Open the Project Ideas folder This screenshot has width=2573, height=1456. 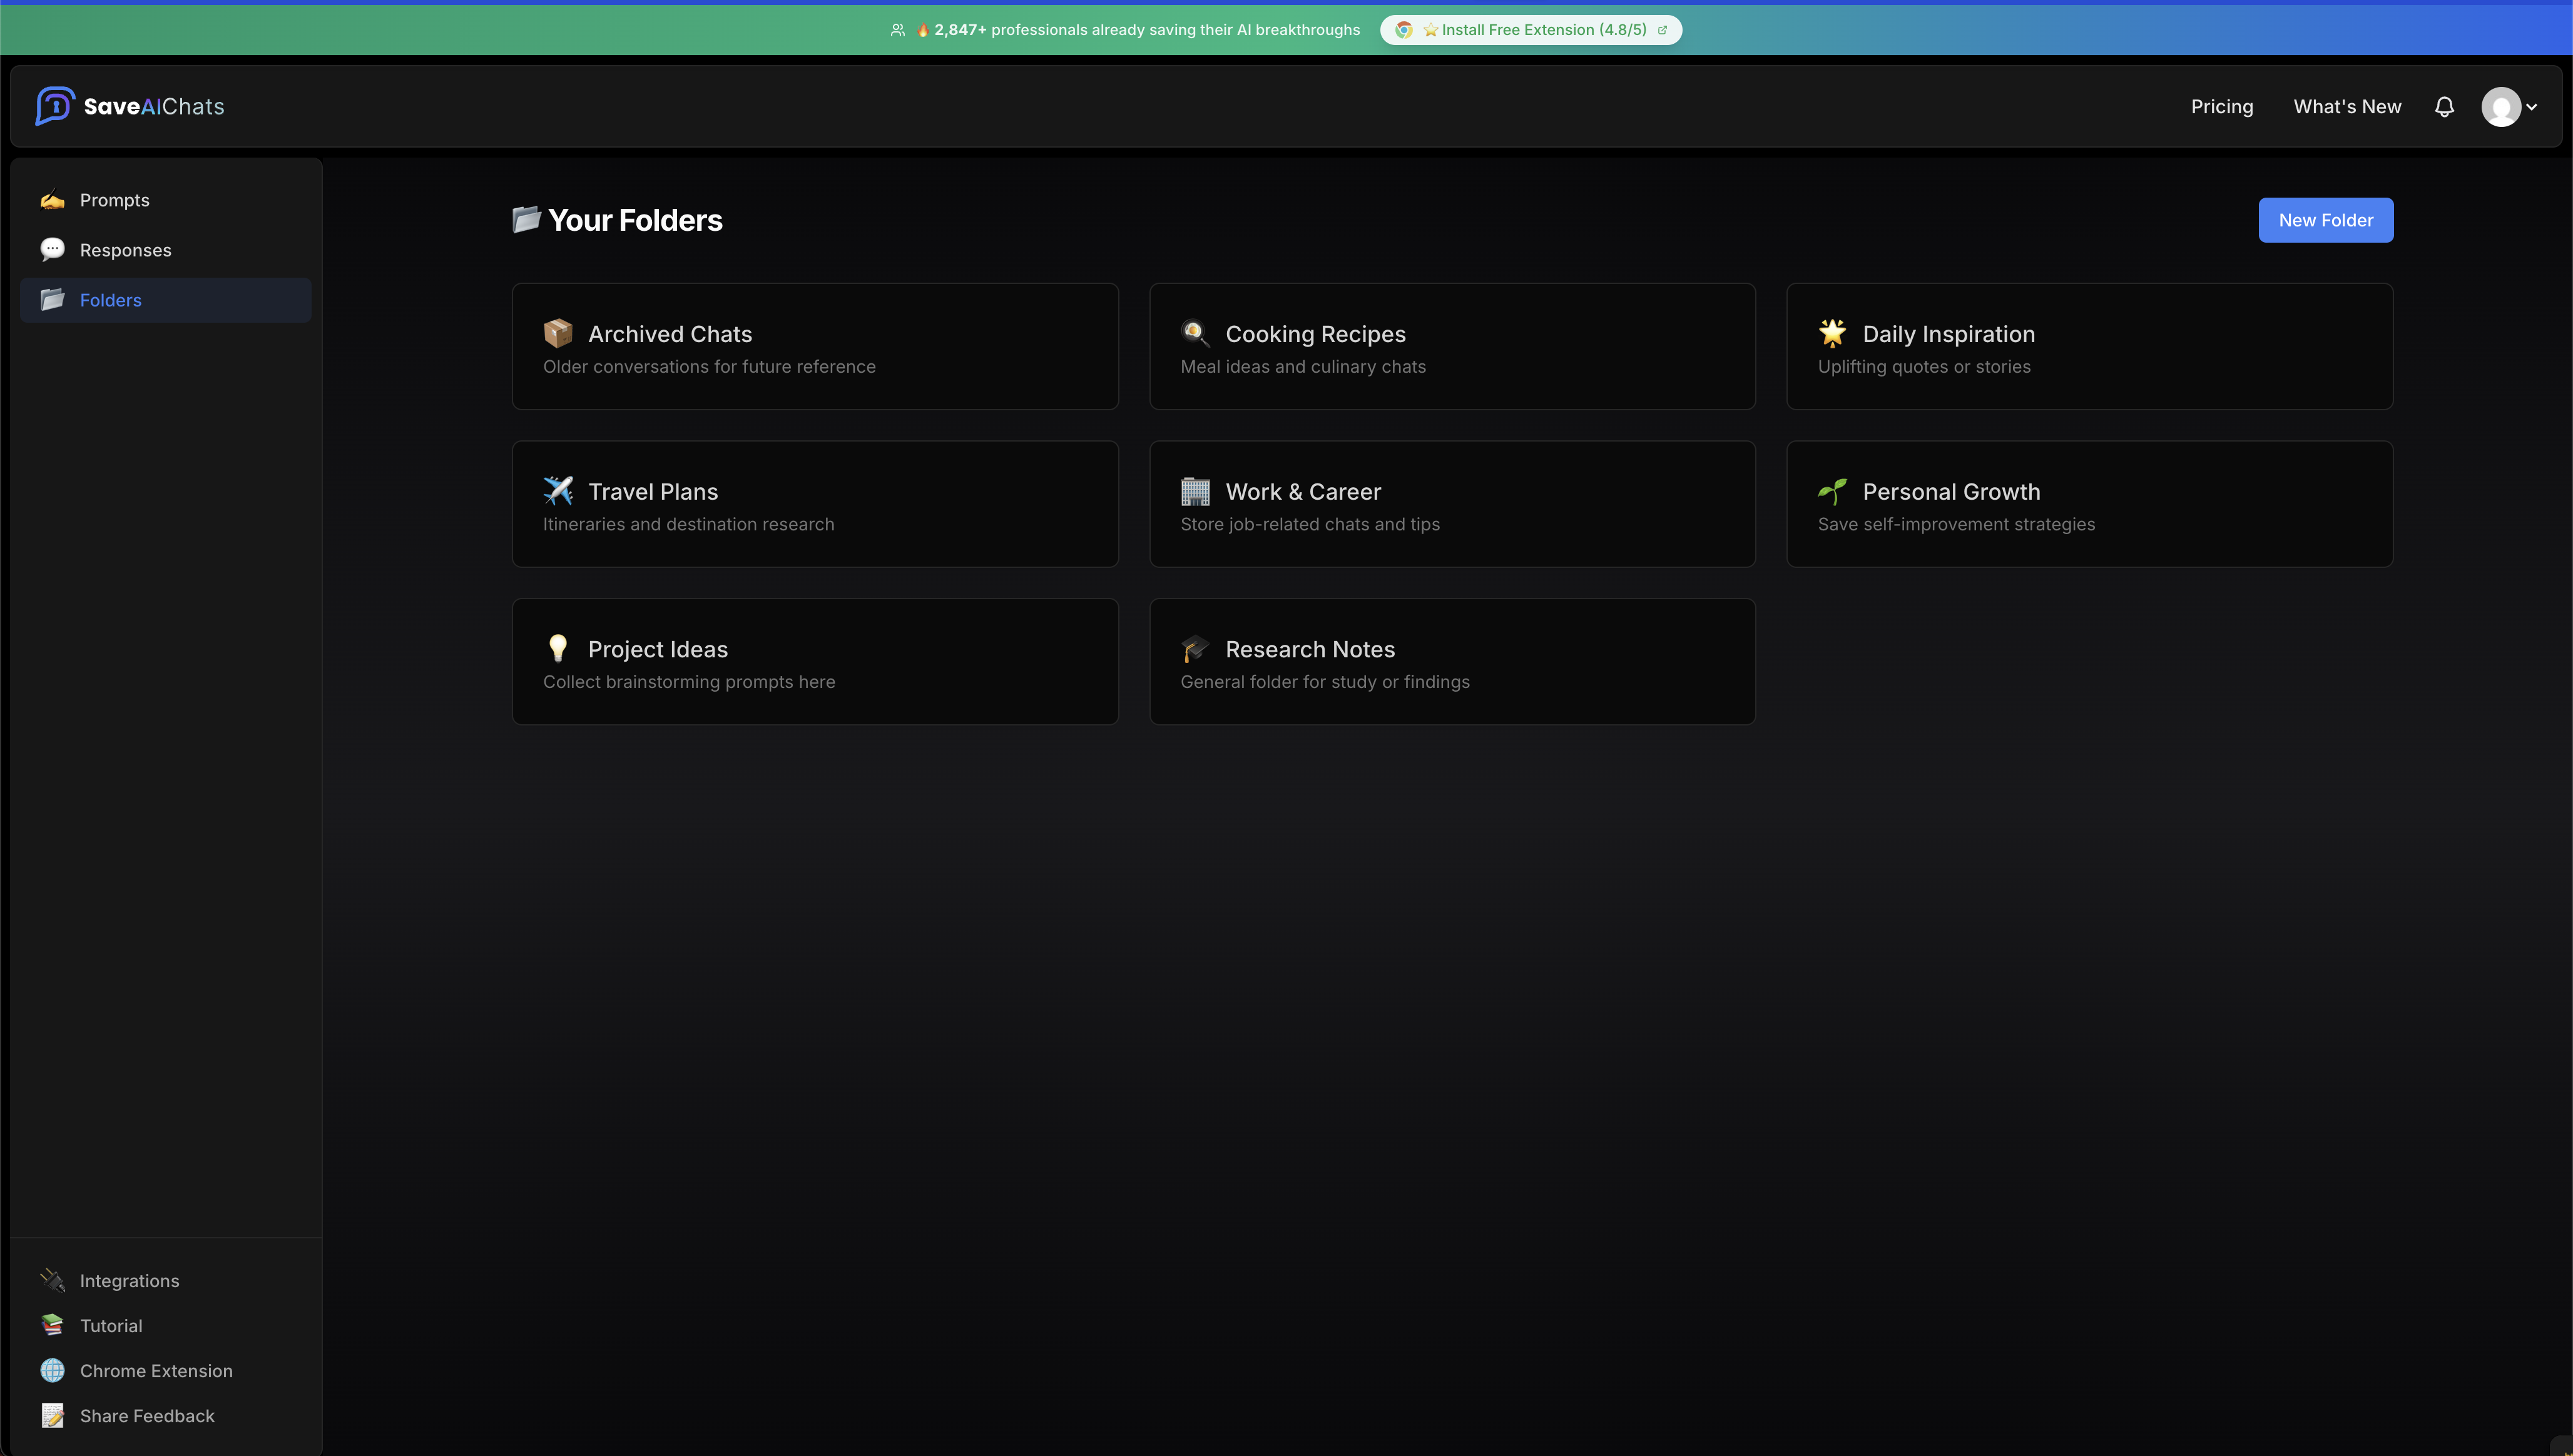click(x=815, y=661)
